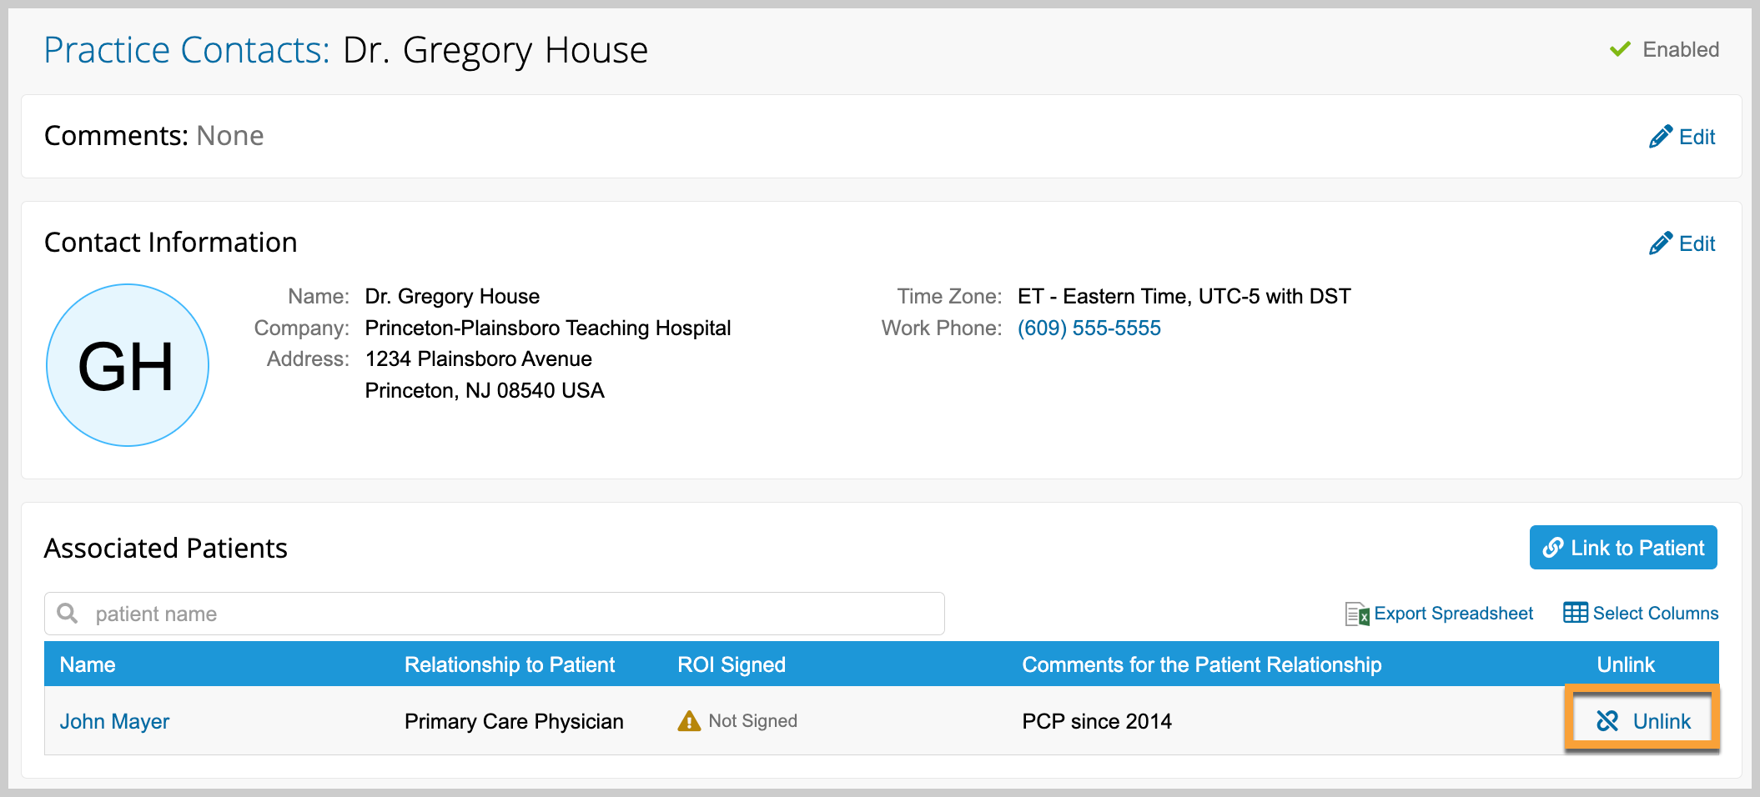The height and width of the screenshot is (797, 1760).
Task: Click the chain link icon on the Link to Patient button
Action: pos(1553,548)
